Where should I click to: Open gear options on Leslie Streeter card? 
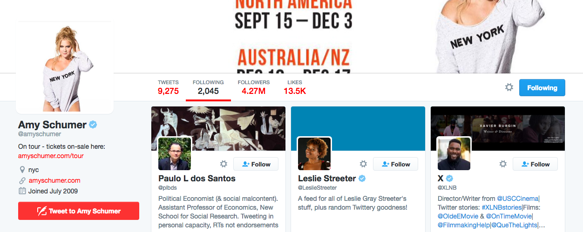coord(363,164)
